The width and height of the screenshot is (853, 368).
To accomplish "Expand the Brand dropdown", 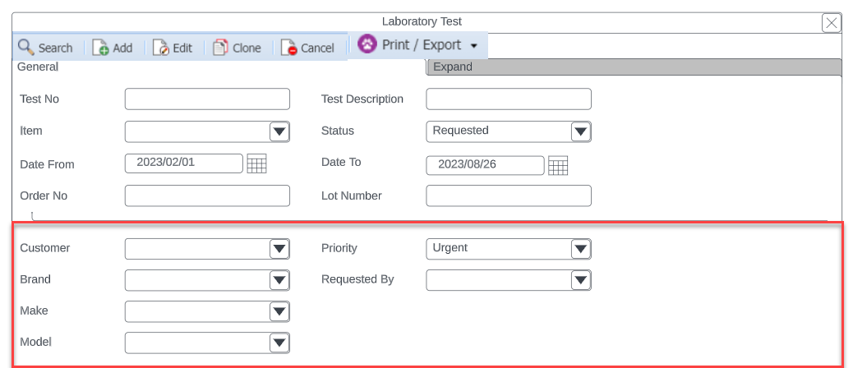I will point(279,281).
